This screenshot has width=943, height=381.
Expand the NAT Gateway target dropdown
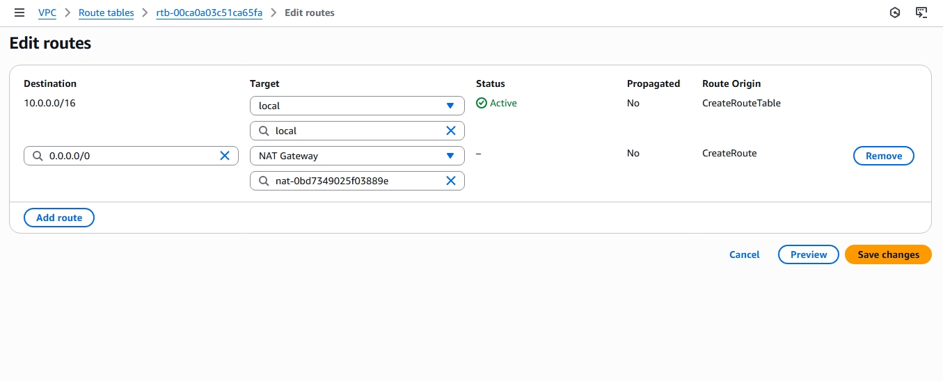point(450,156)
